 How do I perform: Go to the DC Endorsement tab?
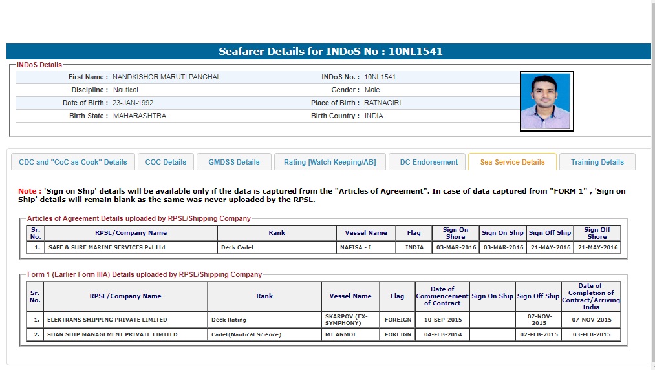[x=429, y=162]
